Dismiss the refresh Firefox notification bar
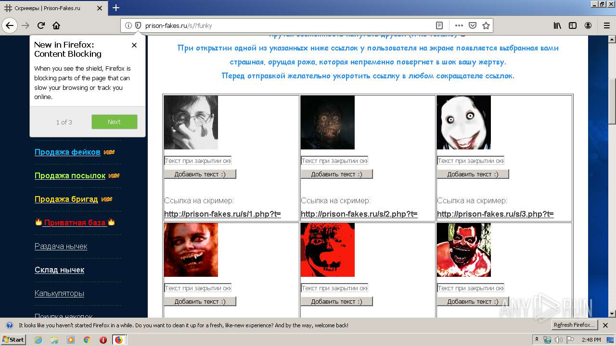The width and height of the screenshot is (616, 346). point(605,325)
